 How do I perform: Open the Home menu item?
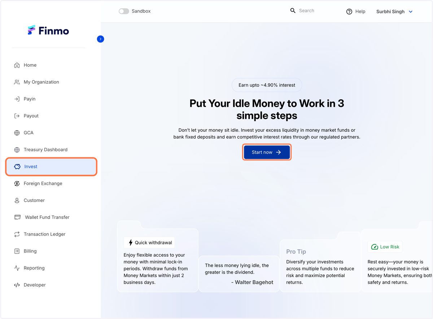pyautogui.click(x=51, y=65)
